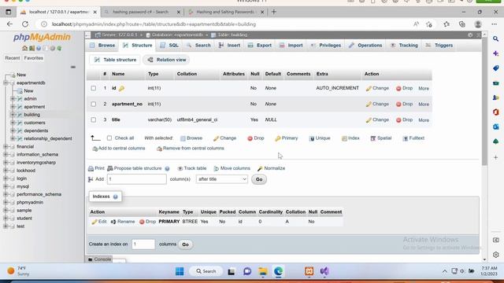
Task: Open page settings gear in phpMyAdmin header
Action: click(470, 35)
